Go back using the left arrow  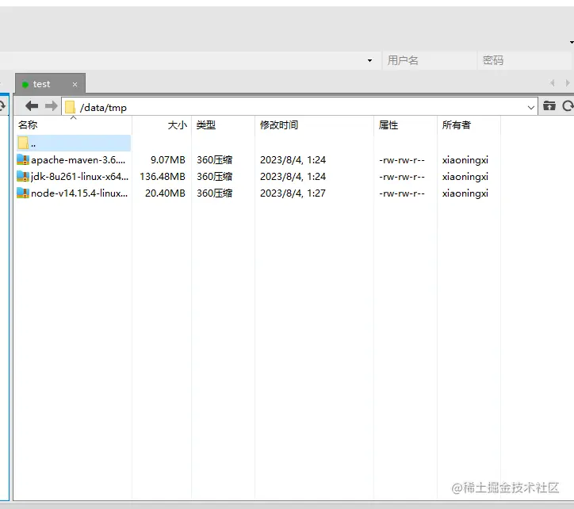pyautogui.click(x=32, y=106)
